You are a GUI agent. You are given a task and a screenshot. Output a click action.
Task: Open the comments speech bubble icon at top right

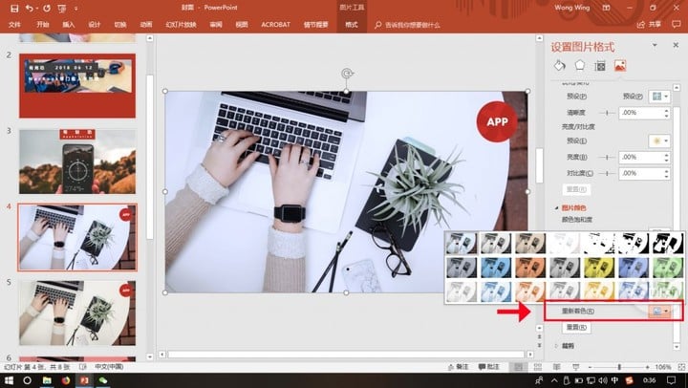(x=677, y=25)
